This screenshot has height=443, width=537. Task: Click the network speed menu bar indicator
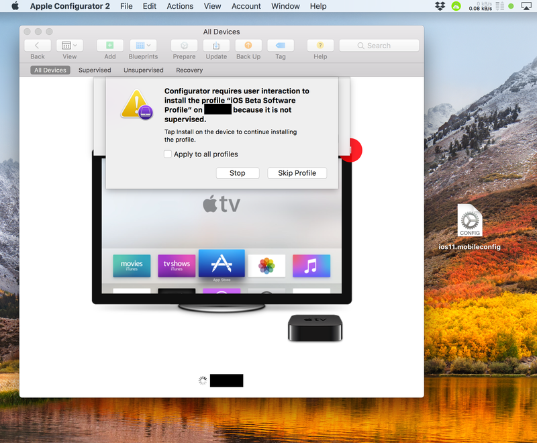[481, 6]
